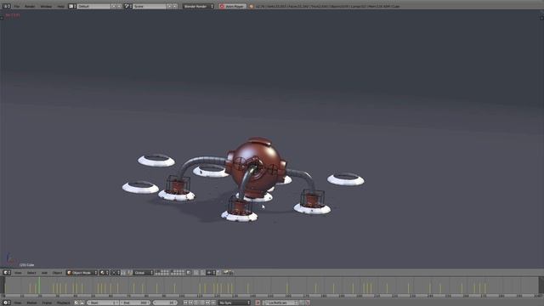Open the Timeline Frame menu
This screenshot has width=544, height=306.
[x=47, y=303]
